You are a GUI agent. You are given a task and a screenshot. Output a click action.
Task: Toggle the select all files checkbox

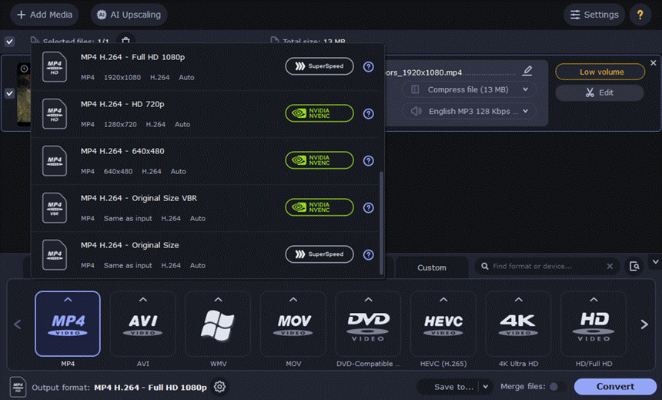(x=9, y=42)
